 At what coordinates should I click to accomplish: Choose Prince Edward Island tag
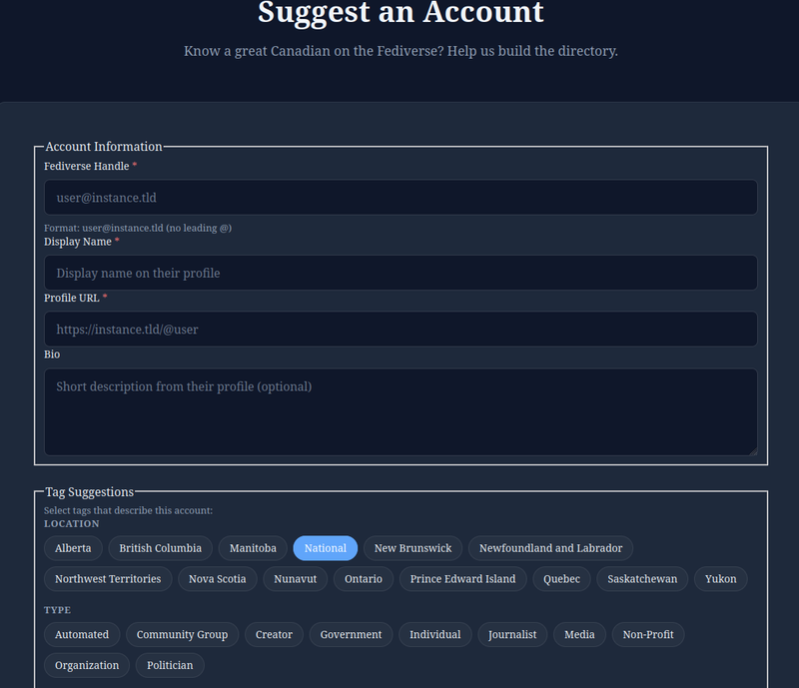(x=461, y=579)
